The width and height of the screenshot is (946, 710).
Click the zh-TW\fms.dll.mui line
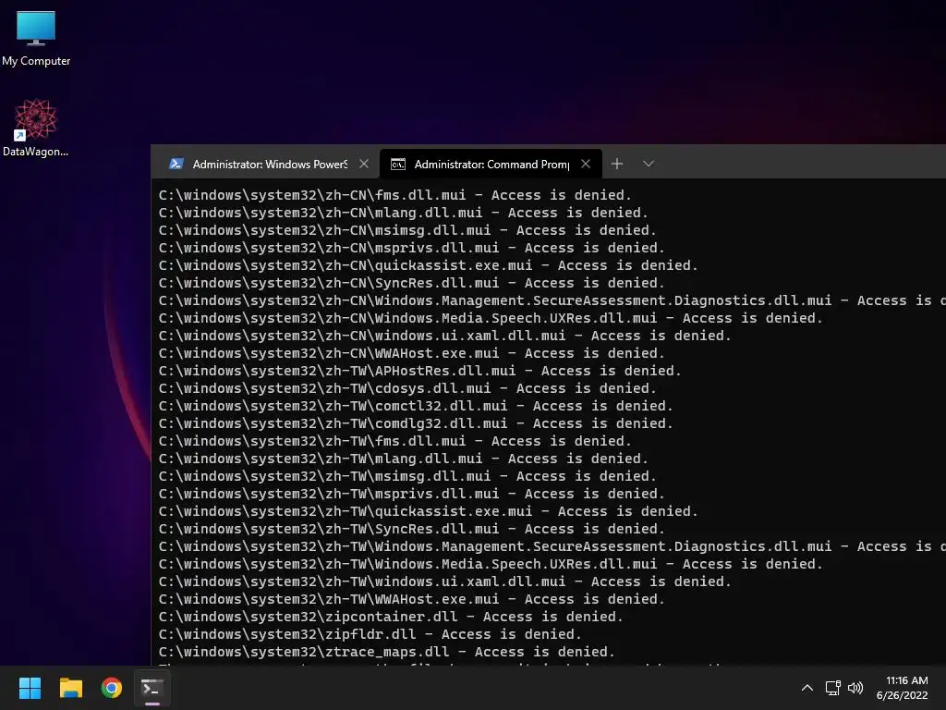[395, 441]
